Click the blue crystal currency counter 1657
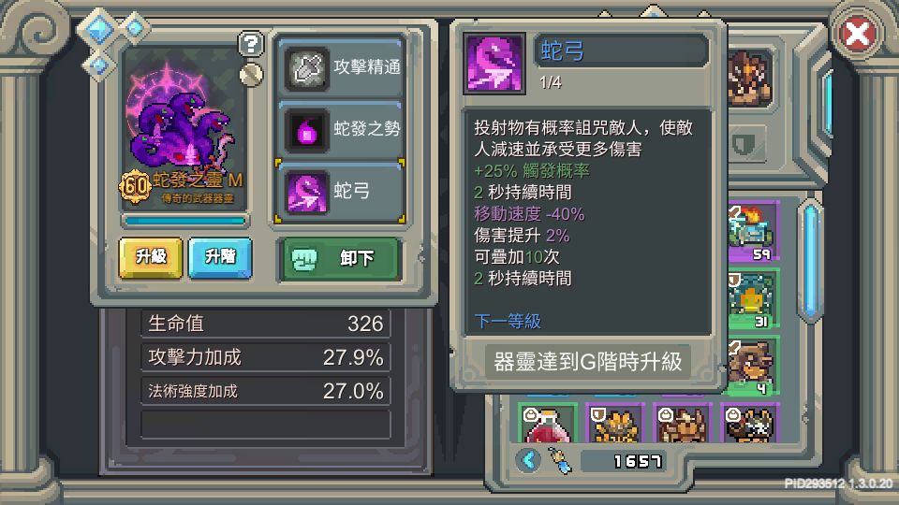This screenshot has height=505, width=899. (x=621, y=460)
